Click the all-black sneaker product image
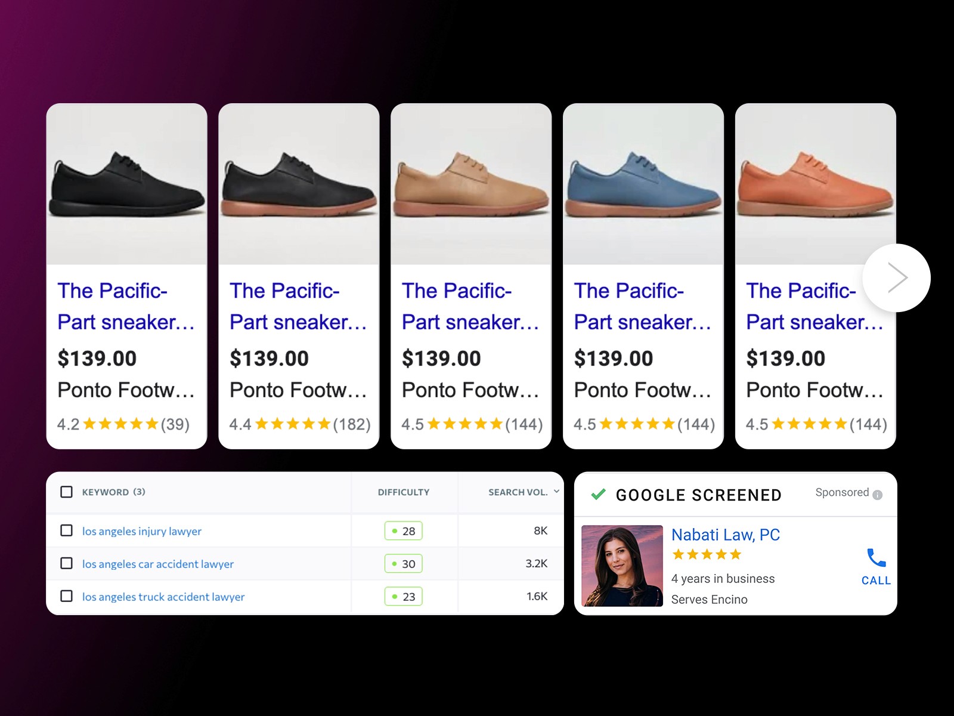Screen dimensions: 954x716 127,184
